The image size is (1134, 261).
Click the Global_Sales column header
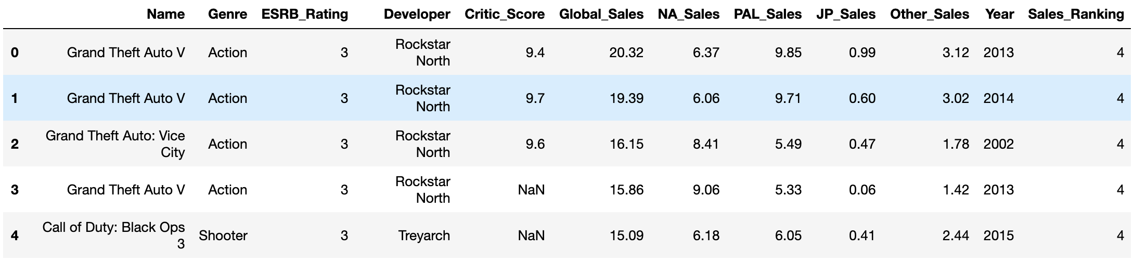coord(601,15)
